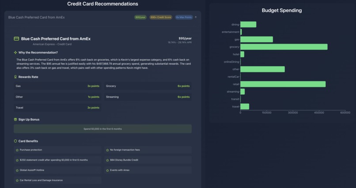Image resolution: width=356 pixels, height=188 pixels.
Task: Click the entertainment axis label in chart
Action: [231, 32]
